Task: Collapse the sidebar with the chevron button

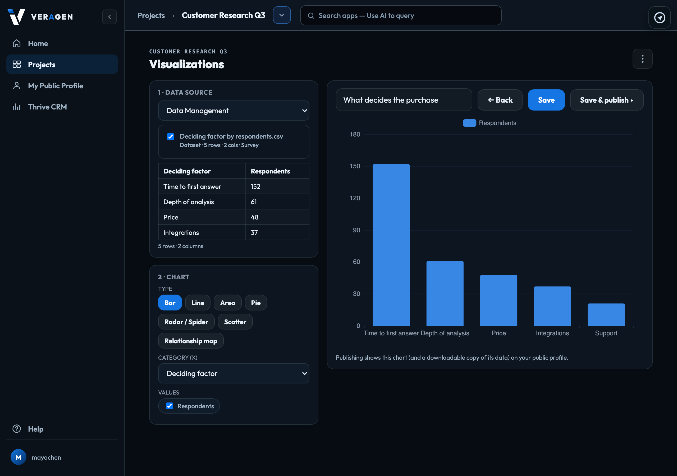Action: [x=109, y=17]
